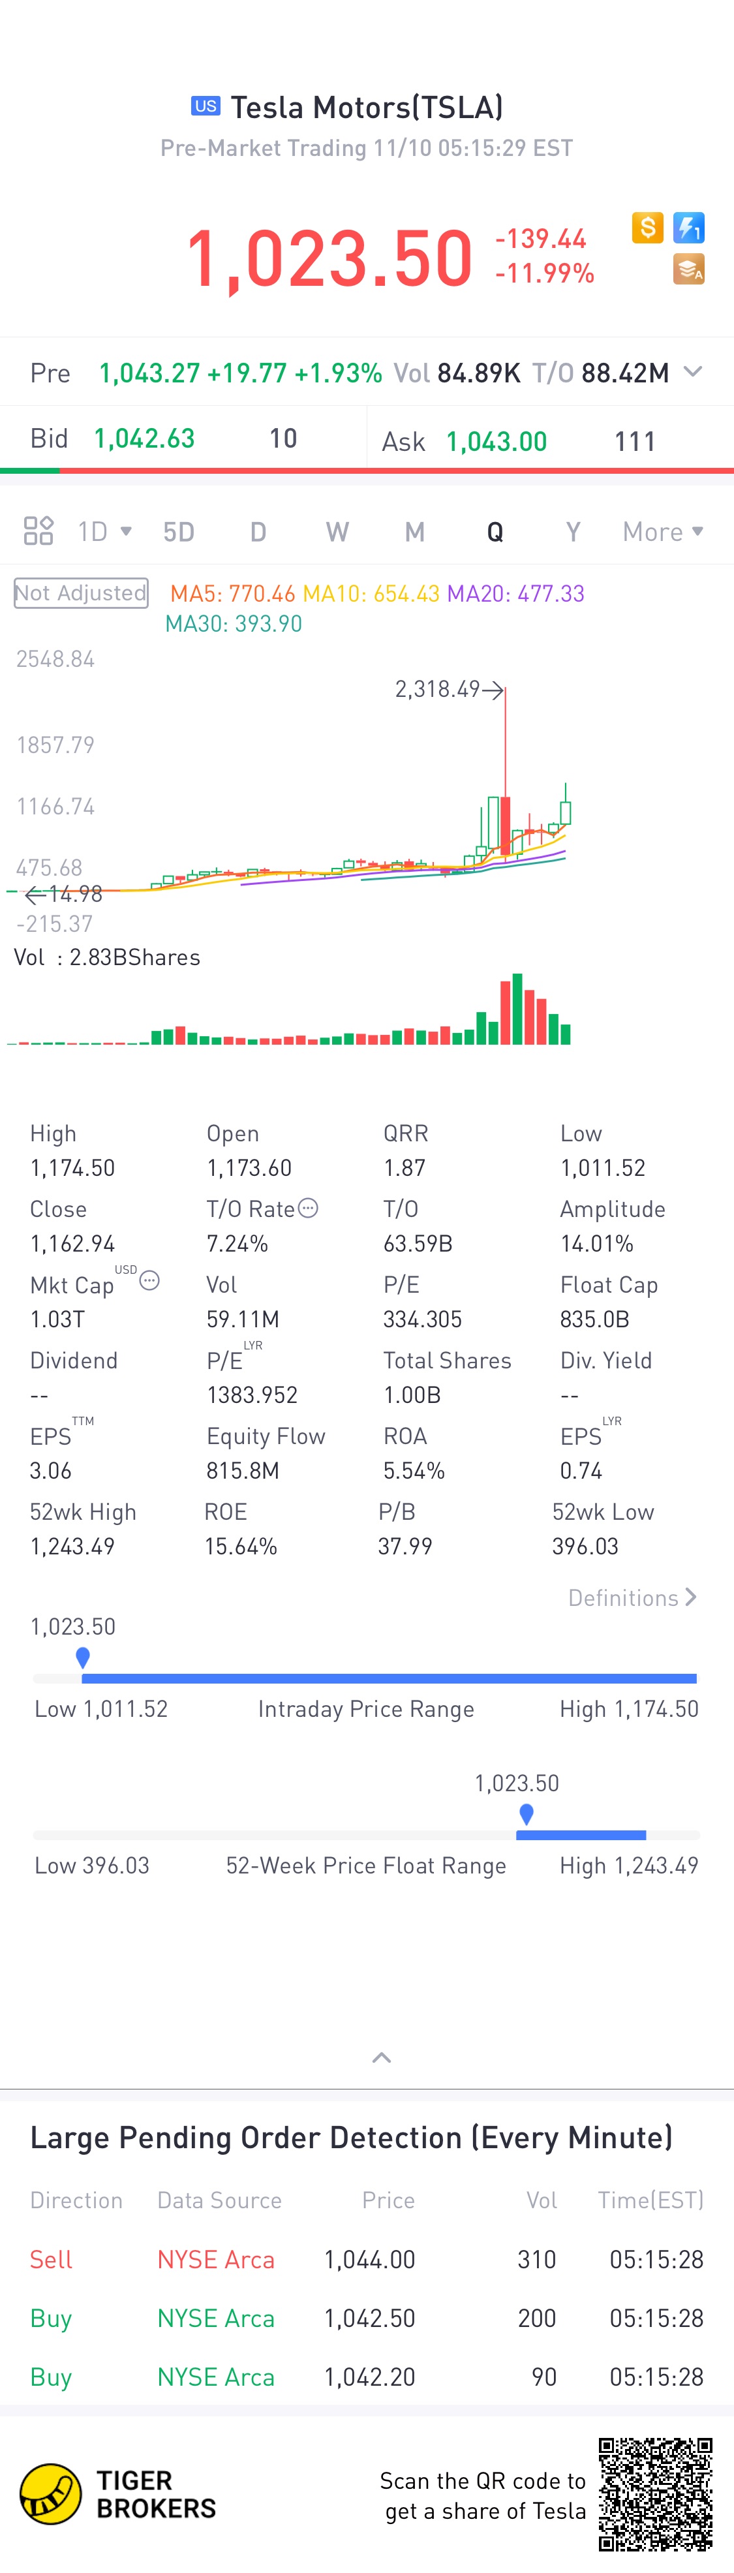The image size is (734, 2573).
Task: Tap the main price 1,023.50
Action: (329, 258)
